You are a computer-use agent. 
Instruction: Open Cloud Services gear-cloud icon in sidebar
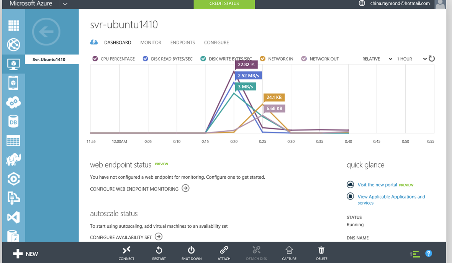[x=13, y=102]
